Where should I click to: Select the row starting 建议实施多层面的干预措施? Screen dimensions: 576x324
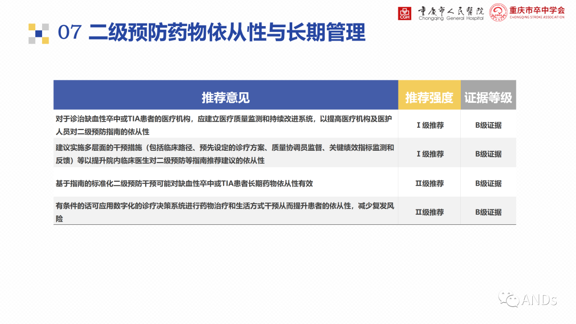[x=285, y=153]
